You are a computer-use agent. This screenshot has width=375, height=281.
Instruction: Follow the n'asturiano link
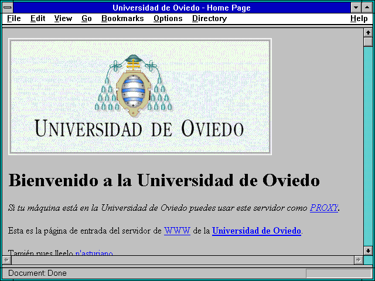click(x=94, y=252)
